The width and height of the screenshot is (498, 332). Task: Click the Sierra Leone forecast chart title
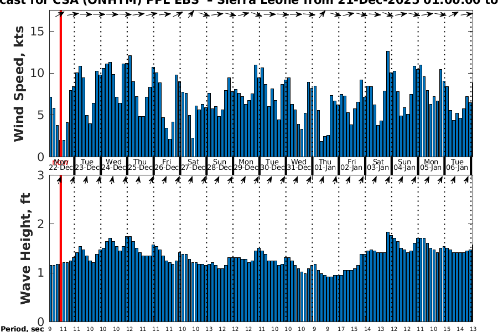pos(249,3)
